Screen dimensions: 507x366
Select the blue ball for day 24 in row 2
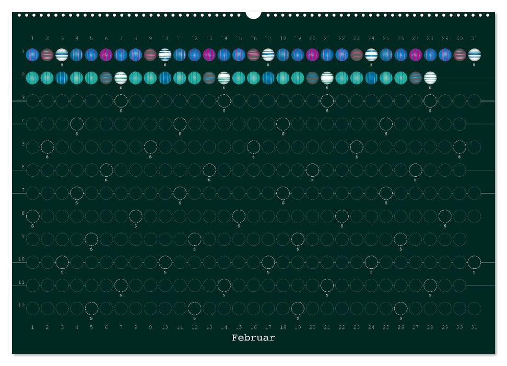[371, 78]
